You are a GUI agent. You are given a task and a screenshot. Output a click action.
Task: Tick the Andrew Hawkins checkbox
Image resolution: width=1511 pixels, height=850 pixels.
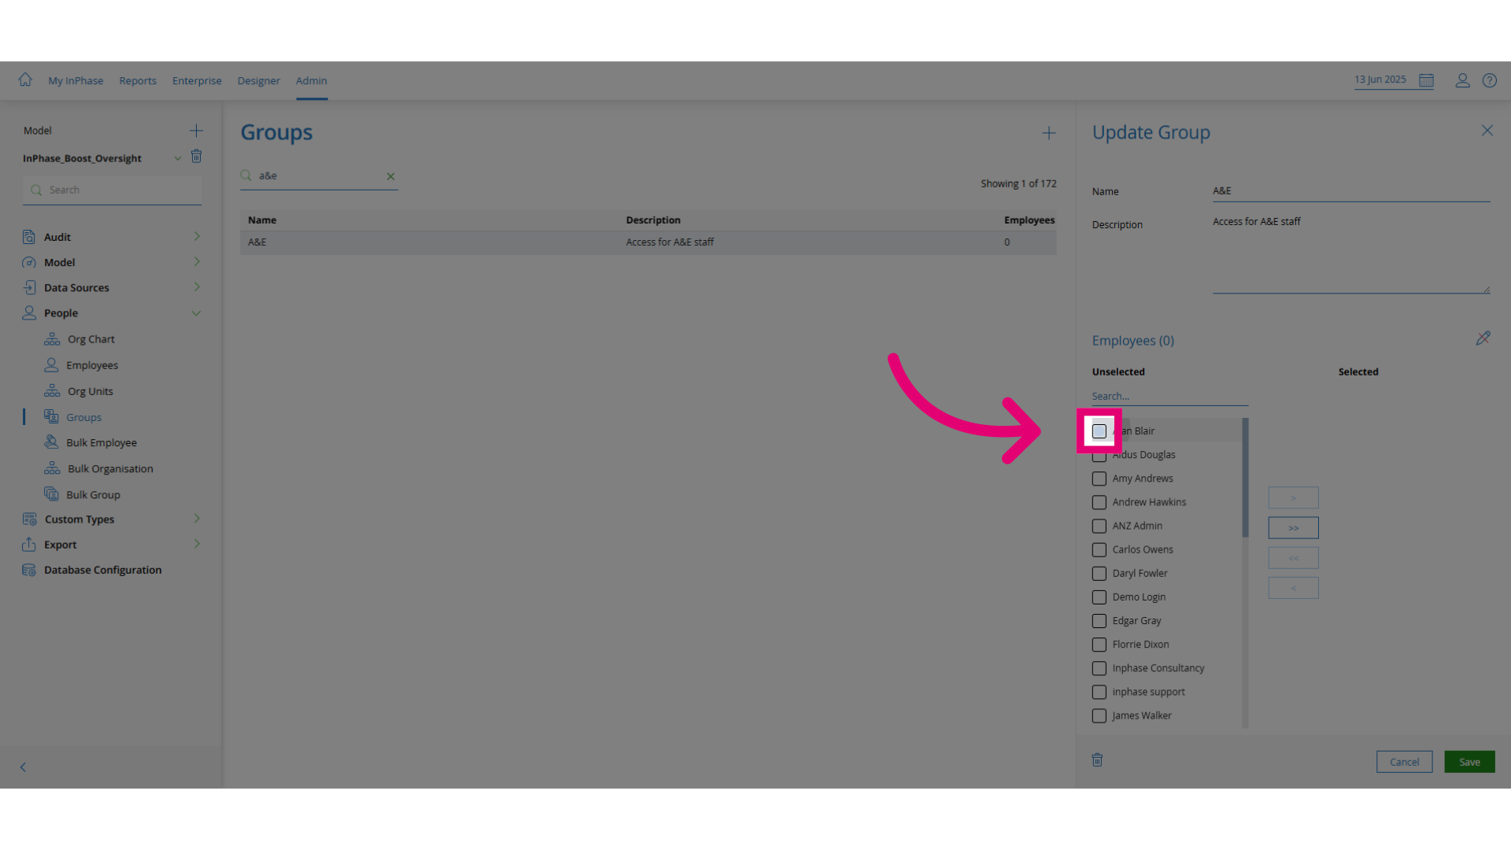click(x=1099, y=502)
